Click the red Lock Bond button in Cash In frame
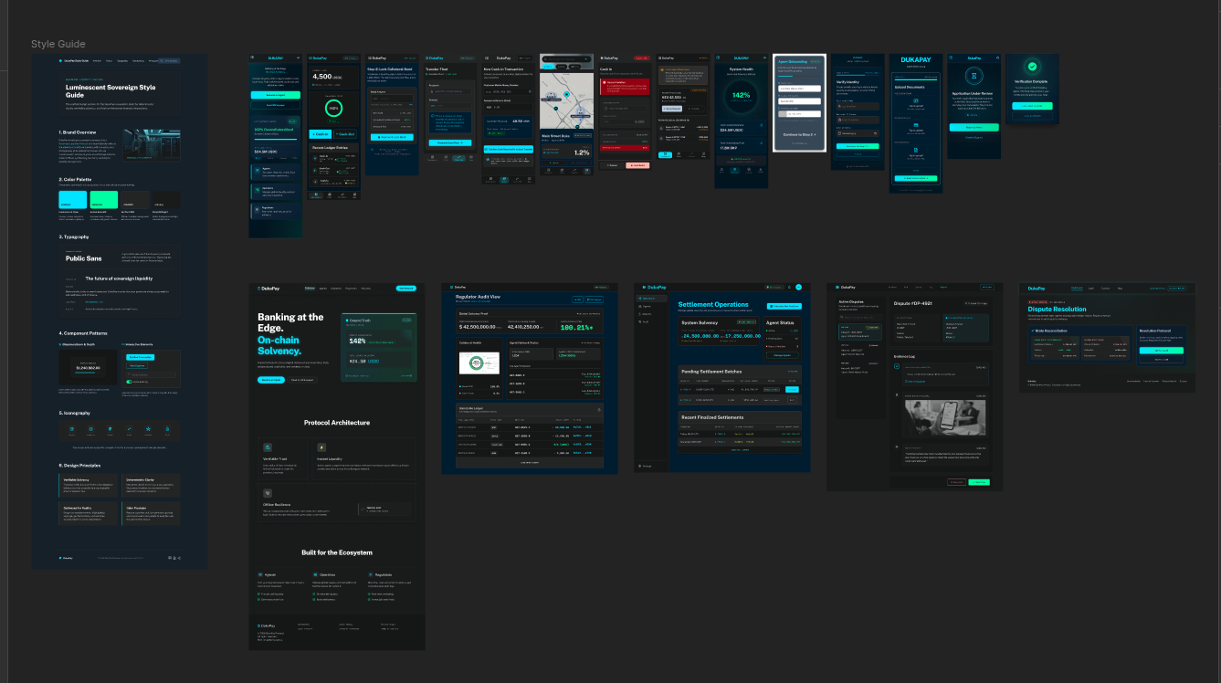Viewport: 1221px width, 683px height. click(x=637, y=165)
